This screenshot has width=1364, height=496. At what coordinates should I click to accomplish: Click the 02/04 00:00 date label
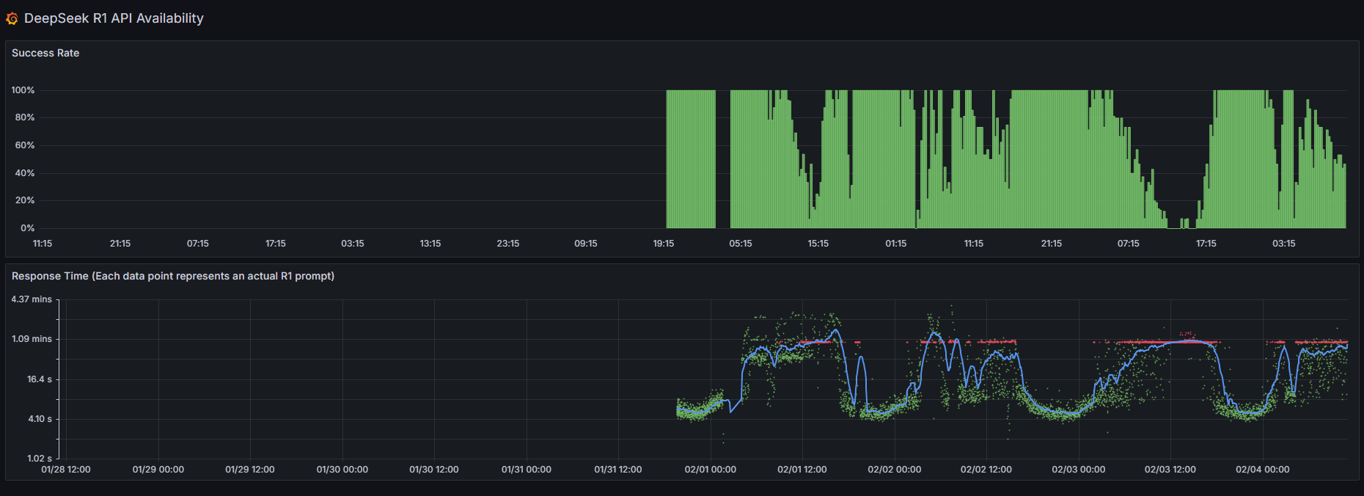1263,470
